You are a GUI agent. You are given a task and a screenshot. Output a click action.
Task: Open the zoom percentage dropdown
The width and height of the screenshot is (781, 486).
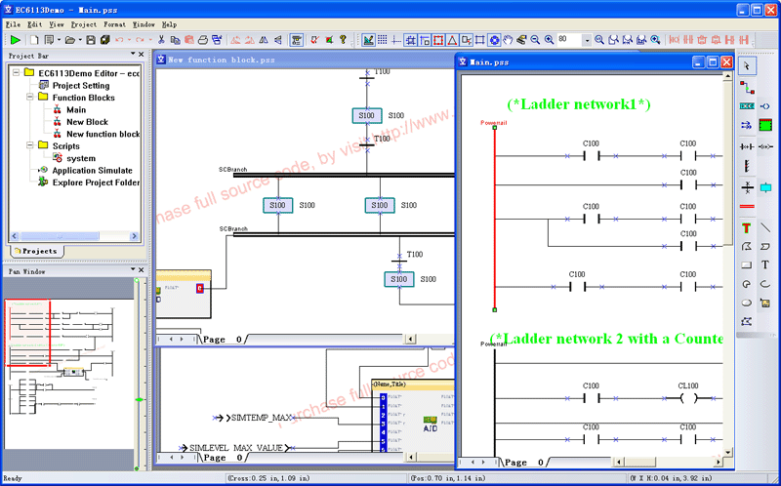[x=586, y=40]
